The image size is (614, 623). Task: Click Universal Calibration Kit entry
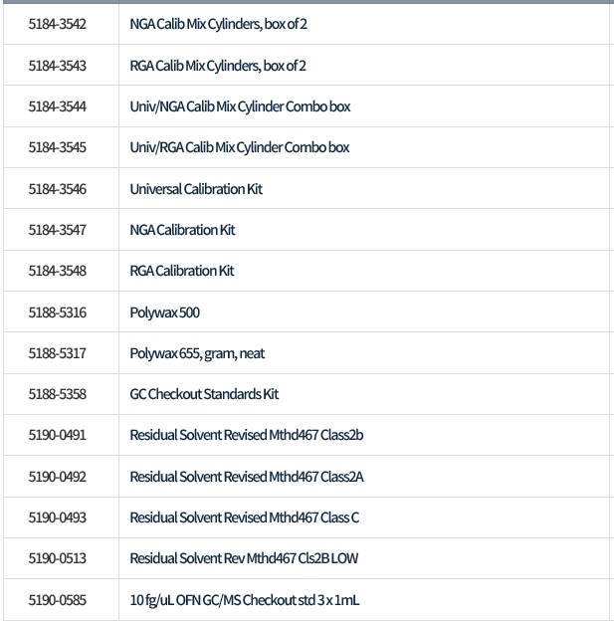pyautogui.click(x=196, y=189)
